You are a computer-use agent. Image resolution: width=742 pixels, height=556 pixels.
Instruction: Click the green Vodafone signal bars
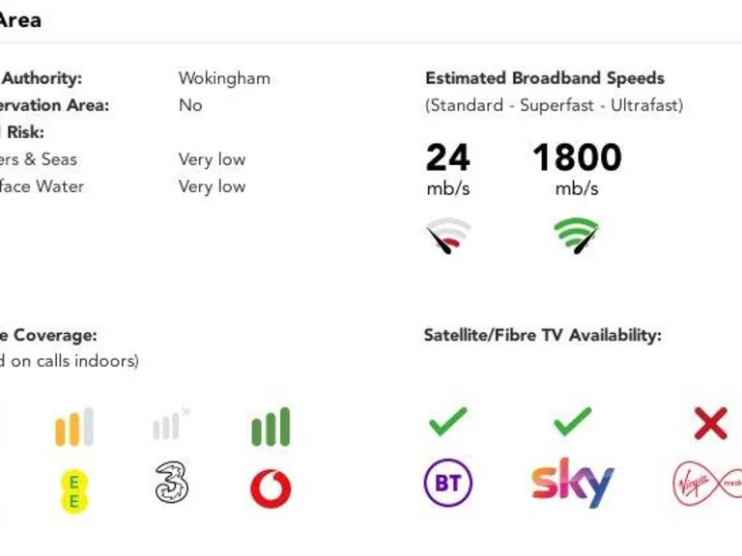pos(271,428)
